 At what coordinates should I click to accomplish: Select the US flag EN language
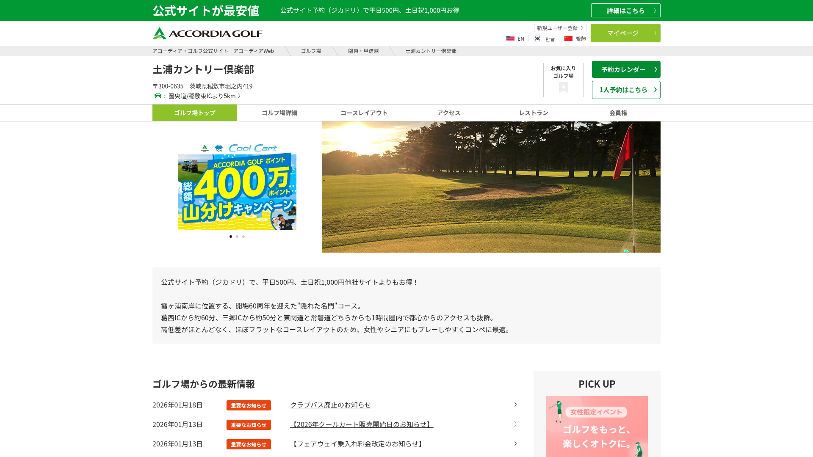click(x=515, y=39)
